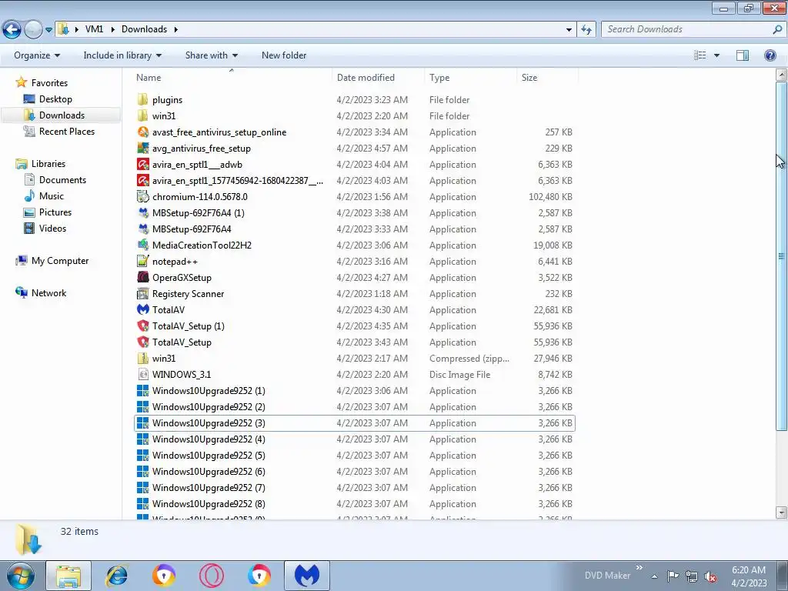The height and width of the screenshot is (591, 788).
Task: Open the Include in library dropdown
Action: [122, 55]
